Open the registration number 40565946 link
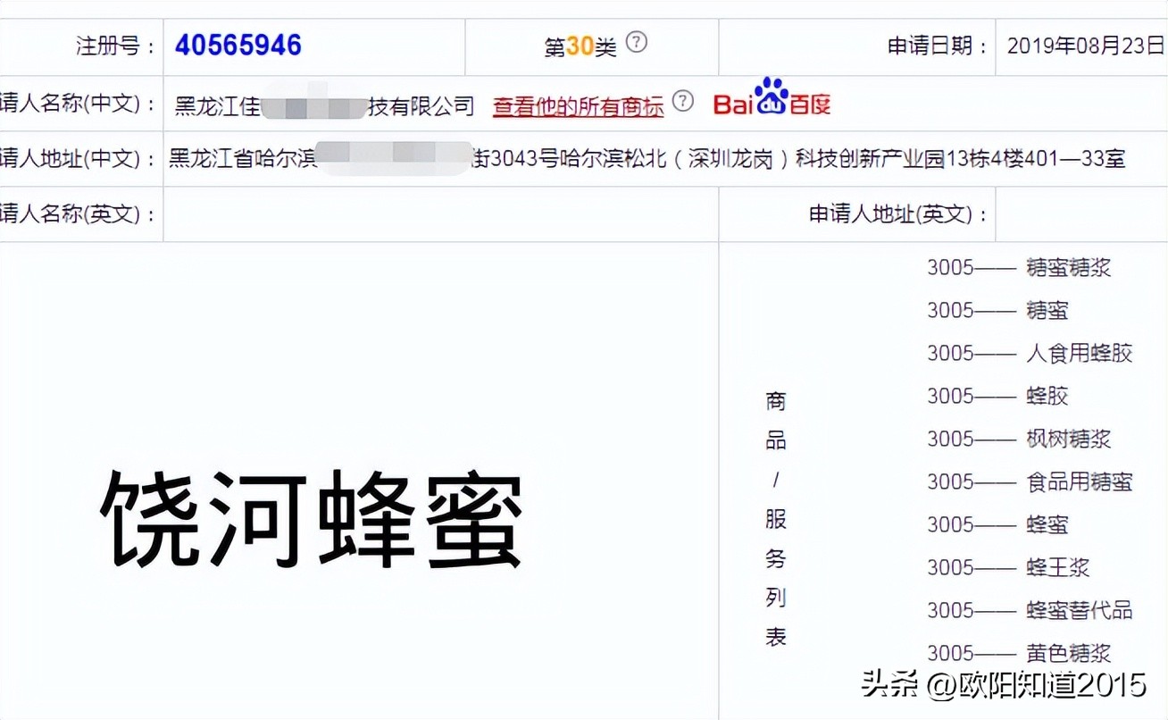Viewport: 1168px width, 720px height. tap(238, 45)
